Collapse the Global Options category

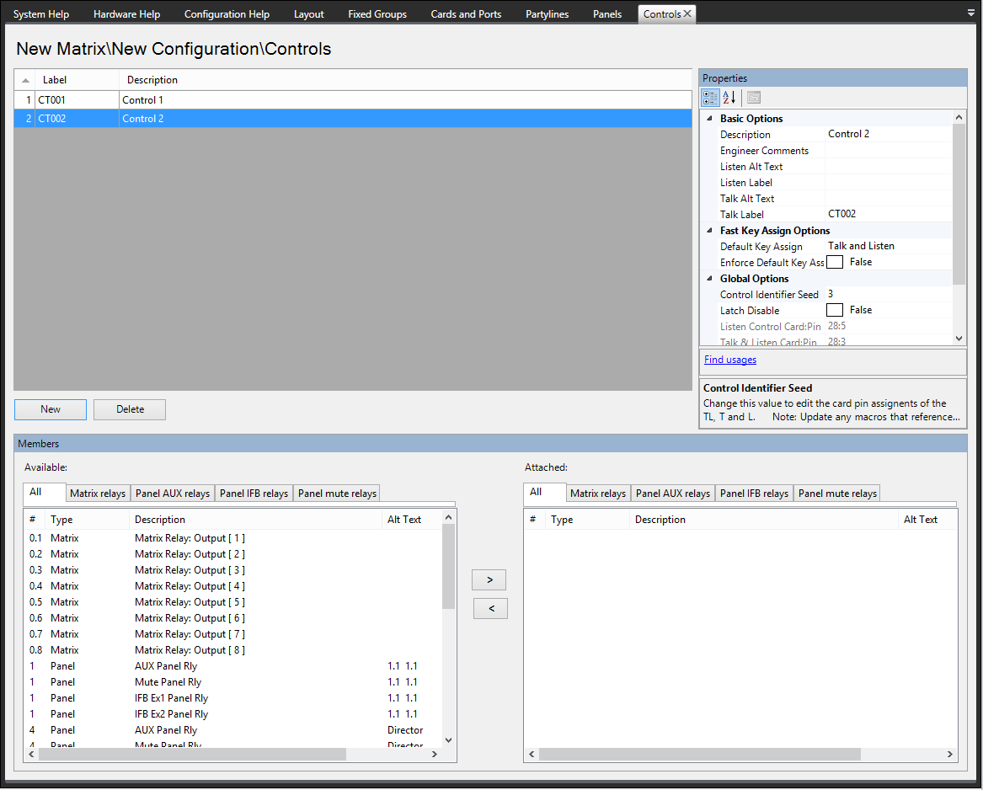pyautogui.click(x=709, y=279)
